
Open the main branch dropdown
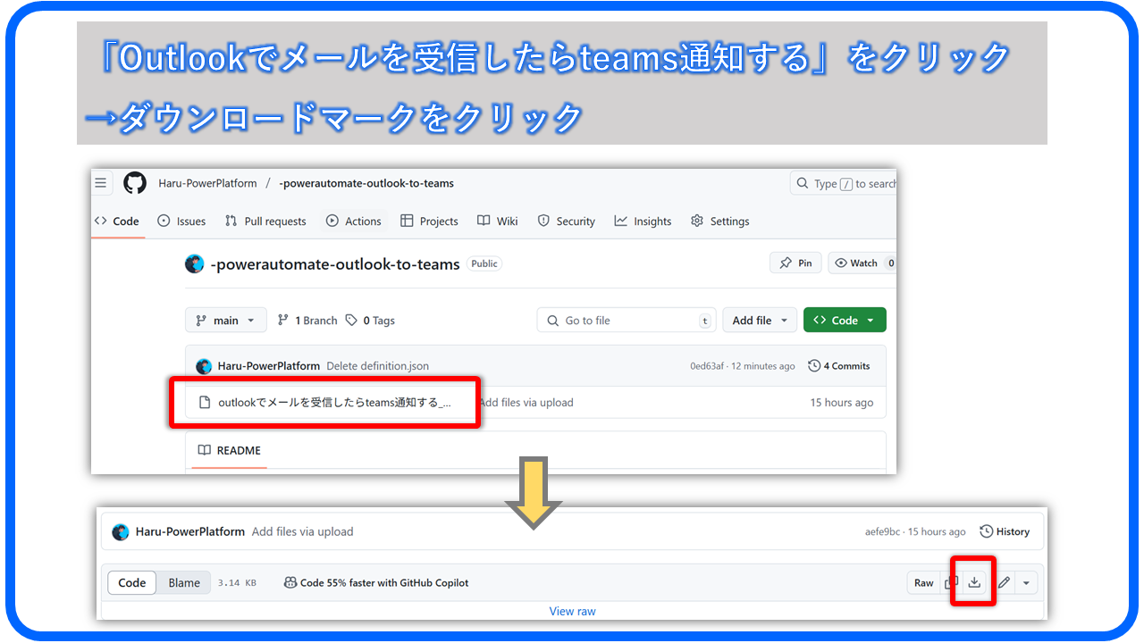225,319
